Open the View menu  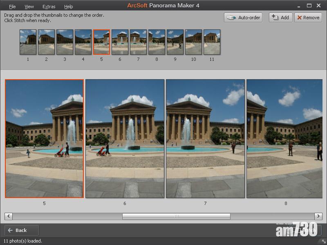[x=29, y=7]
